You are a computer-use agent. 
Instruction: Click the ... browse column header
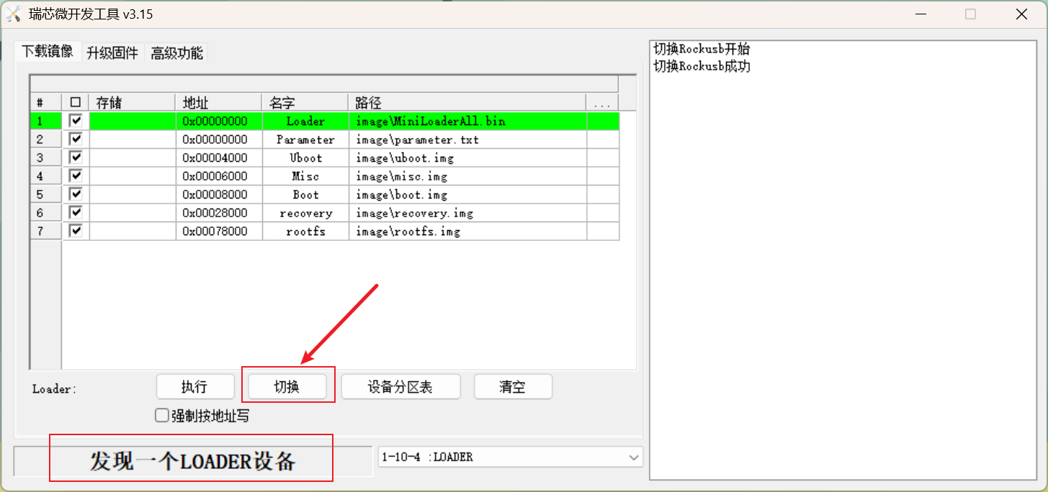pyautogui.click(x=602, y=103)
